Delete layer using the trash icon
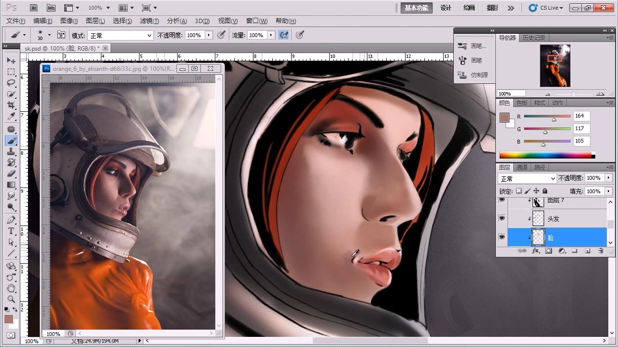This screenshot has height=347, width=618. point(601,251)
